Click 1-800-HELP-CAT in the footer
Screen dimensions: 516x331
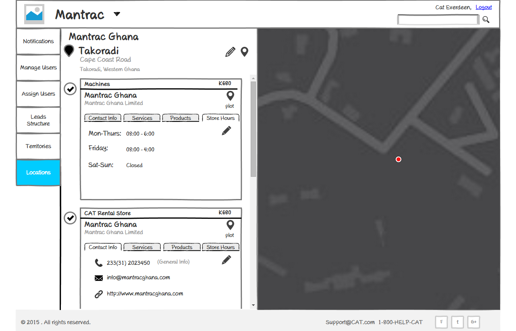tap(400, 322)
